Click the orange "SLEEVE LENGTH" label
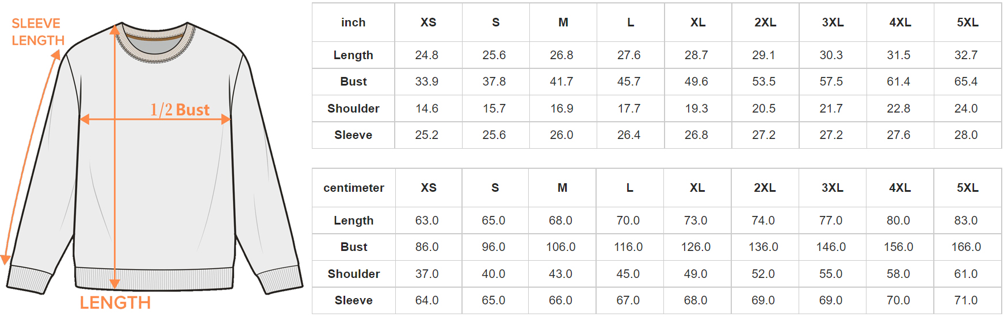The width and height of the screenshot is (1004, 317). pos(37,32)
